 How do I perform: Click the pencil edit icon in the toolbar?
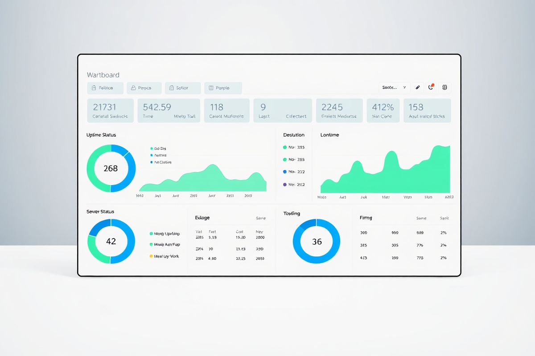[417, 88]
